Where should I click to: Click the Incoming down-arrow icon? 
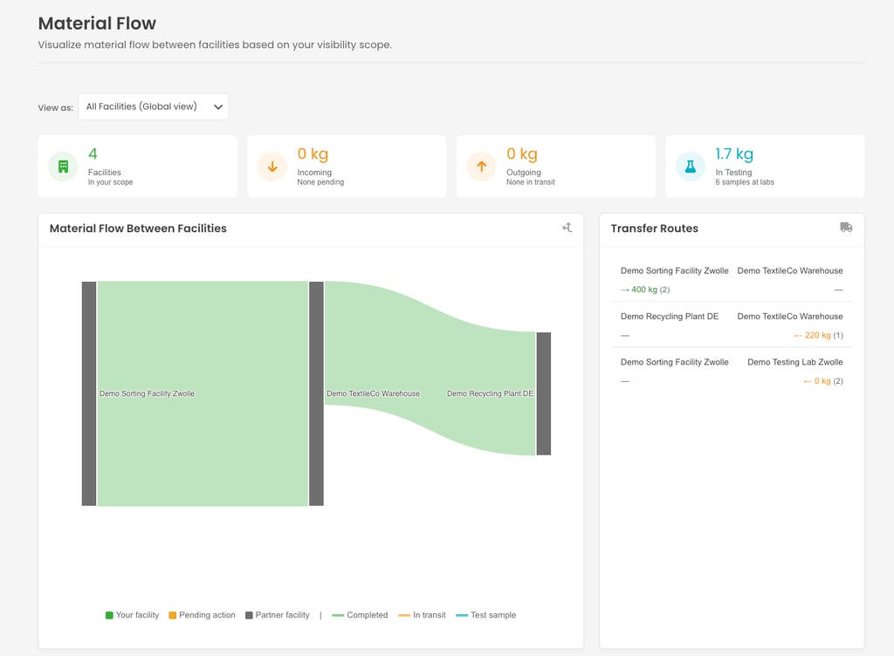point(272,166)
